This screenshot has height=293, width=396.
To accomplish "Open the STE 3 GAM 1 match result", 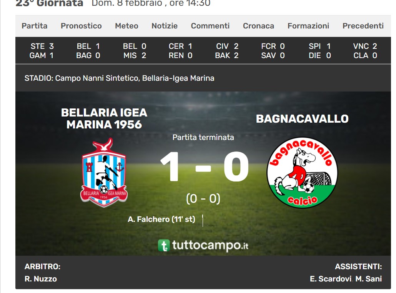I will click(x=42, y=51).
